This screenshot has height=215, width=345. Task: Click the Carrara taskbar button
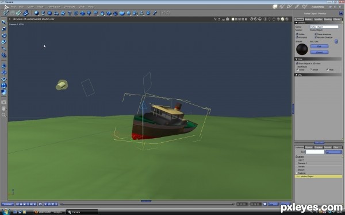[82, 212]
